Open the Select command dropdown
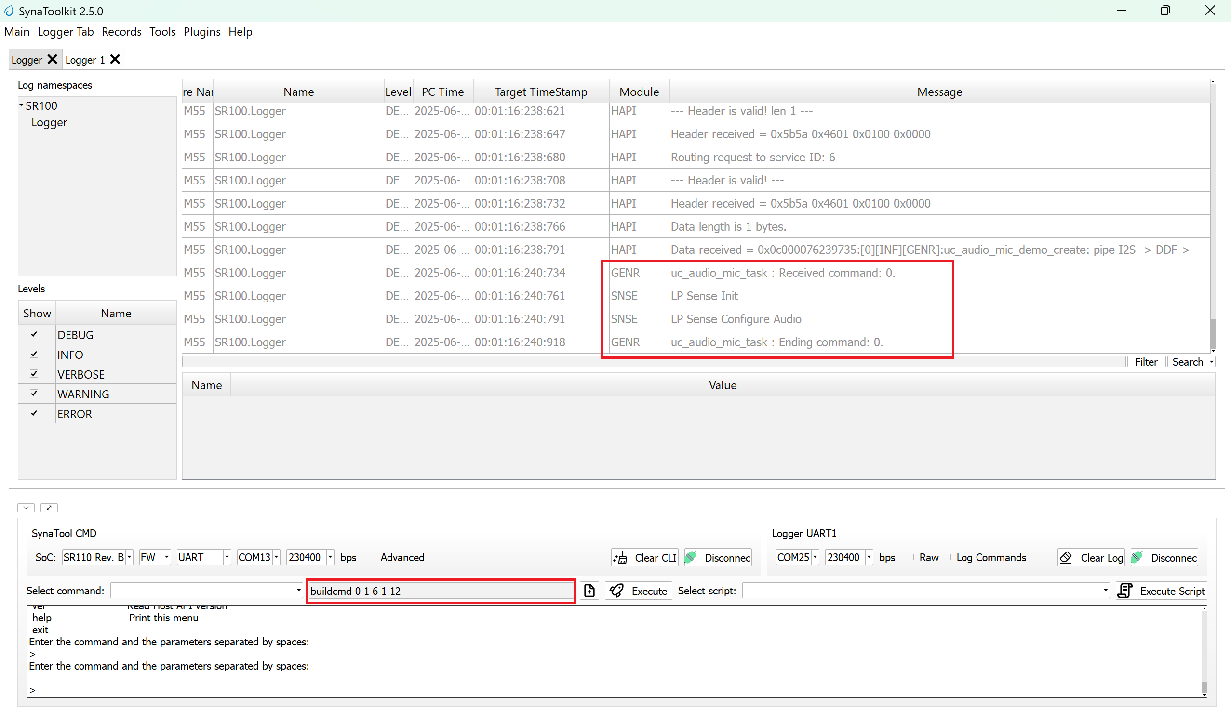Image resolution: width=1231 pixels, height=723 pixels. point(298,591)
